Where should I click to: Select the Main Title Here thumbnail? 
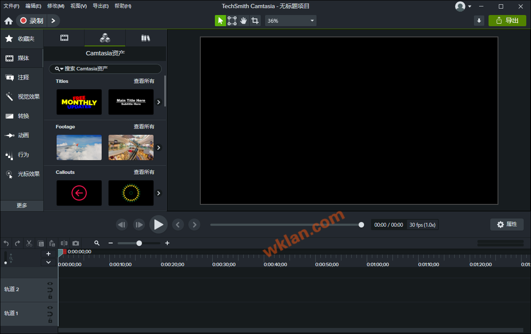pos(131,102)
